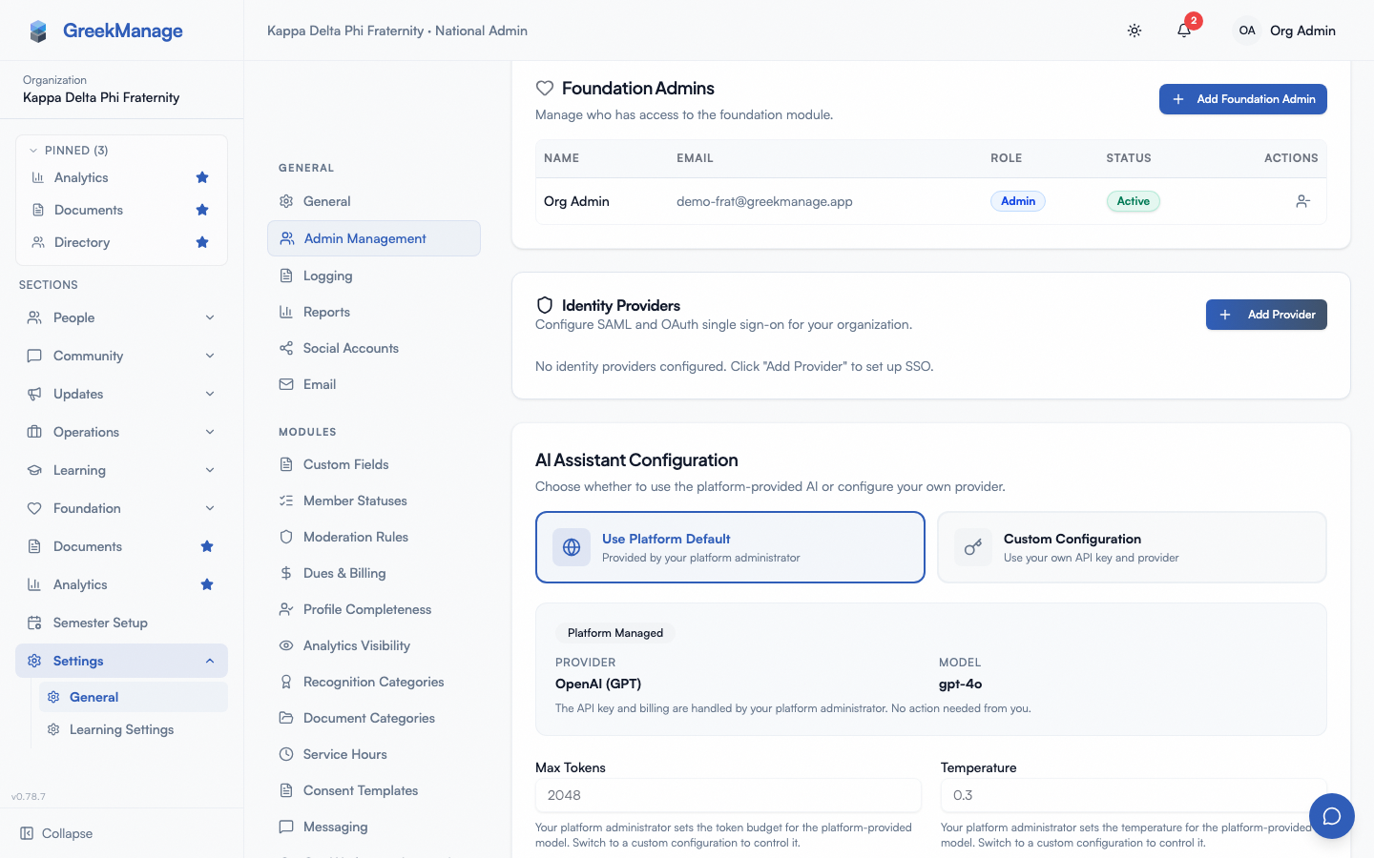This screenshot has width=1374, height=858.
Task: Unpin Analytics star in Pinned list
Action: (202, 177)
